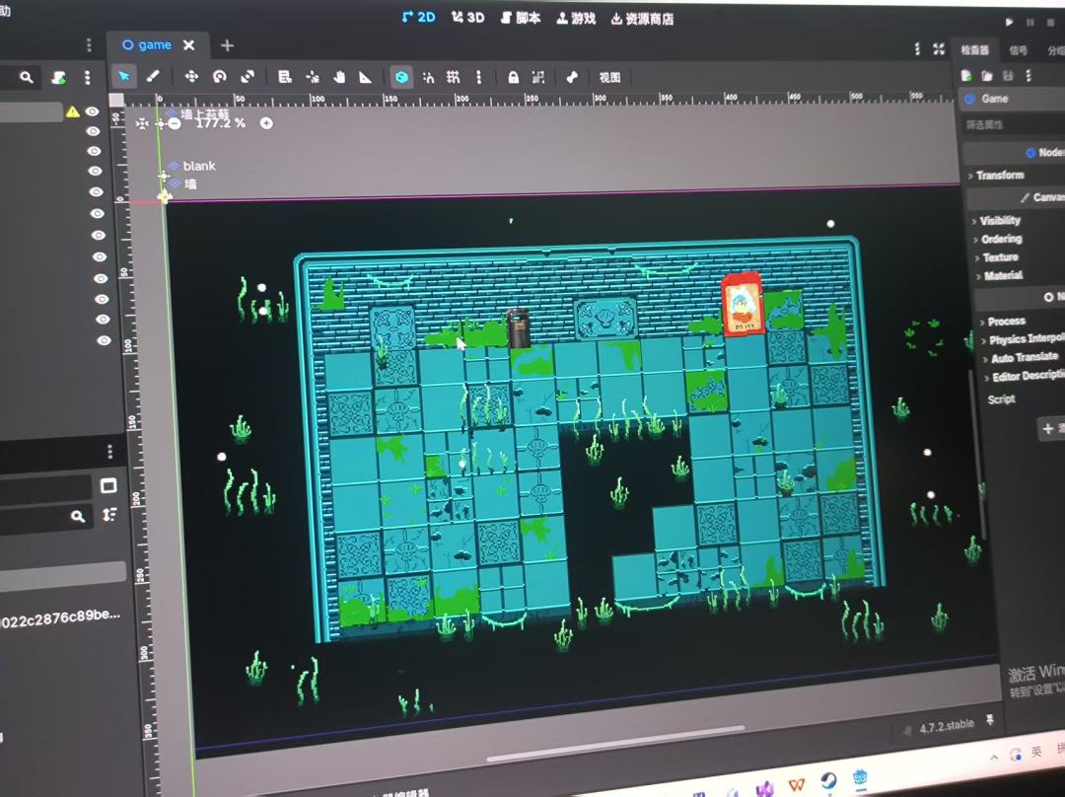Expand the Process section
The width and height of the screenshot is (1065, 797).
click(1004, 322)
